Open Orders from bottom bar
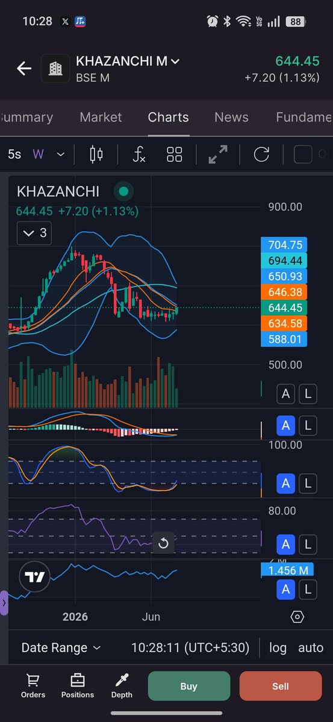The height and width of the screenshot is (722, 333). coord(33,687)
